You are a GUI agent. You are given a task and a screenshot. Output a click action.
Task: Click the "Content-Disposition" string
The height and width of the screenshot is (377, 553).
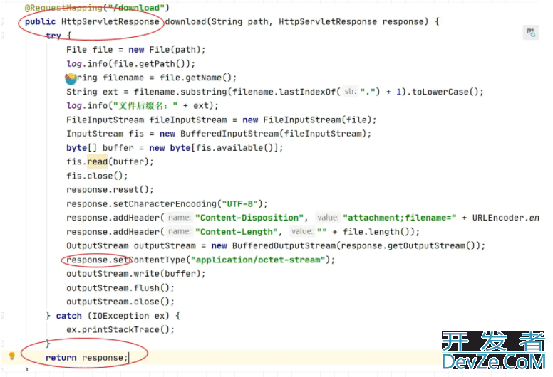pos(249,218)
